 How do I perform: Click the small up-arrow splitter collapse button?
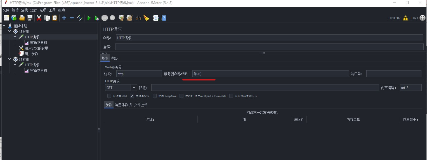(103, 53)
